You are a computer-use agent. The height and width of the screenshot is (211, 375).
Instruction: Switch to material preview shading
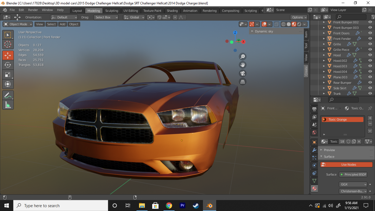(x=294, y=24)
